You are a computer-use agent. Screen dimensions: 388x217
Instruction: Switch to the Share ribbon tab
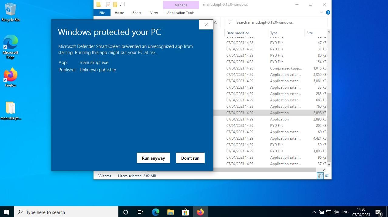click(137, 13)
